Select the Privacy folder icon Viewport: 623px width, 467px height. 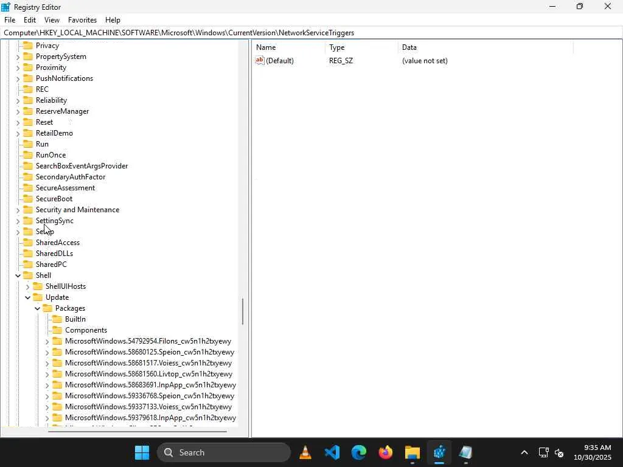(x=28, y=45)
